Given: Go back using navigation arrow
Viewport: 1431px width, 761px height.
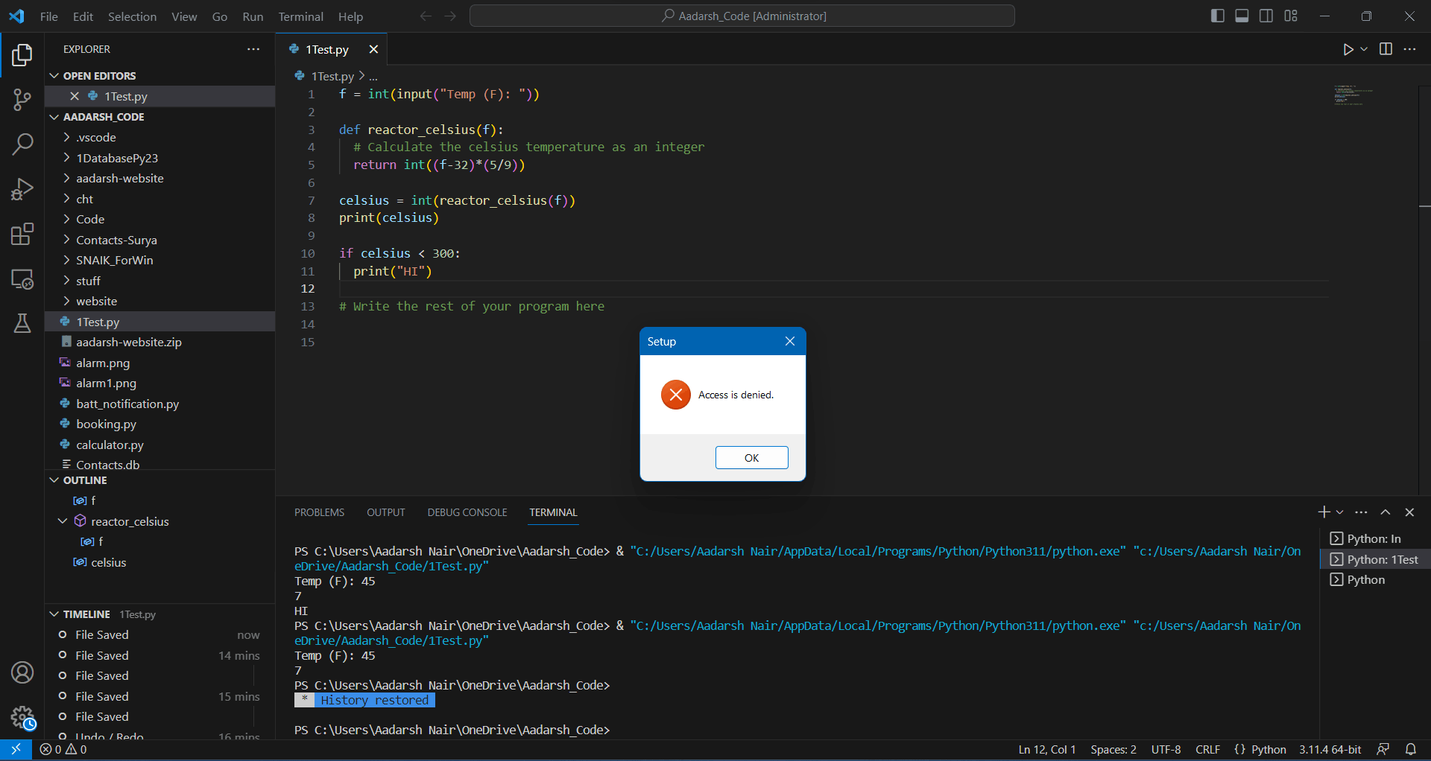Looking at the screenshot, I should pyautogui.click(x=426, y=16).
